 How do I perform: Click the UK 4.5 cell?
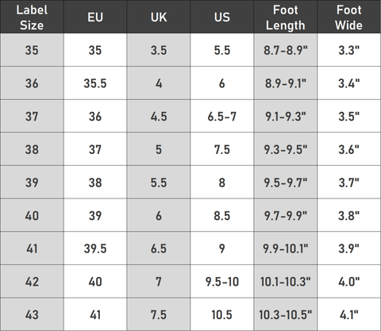click(x=159, y=116)
